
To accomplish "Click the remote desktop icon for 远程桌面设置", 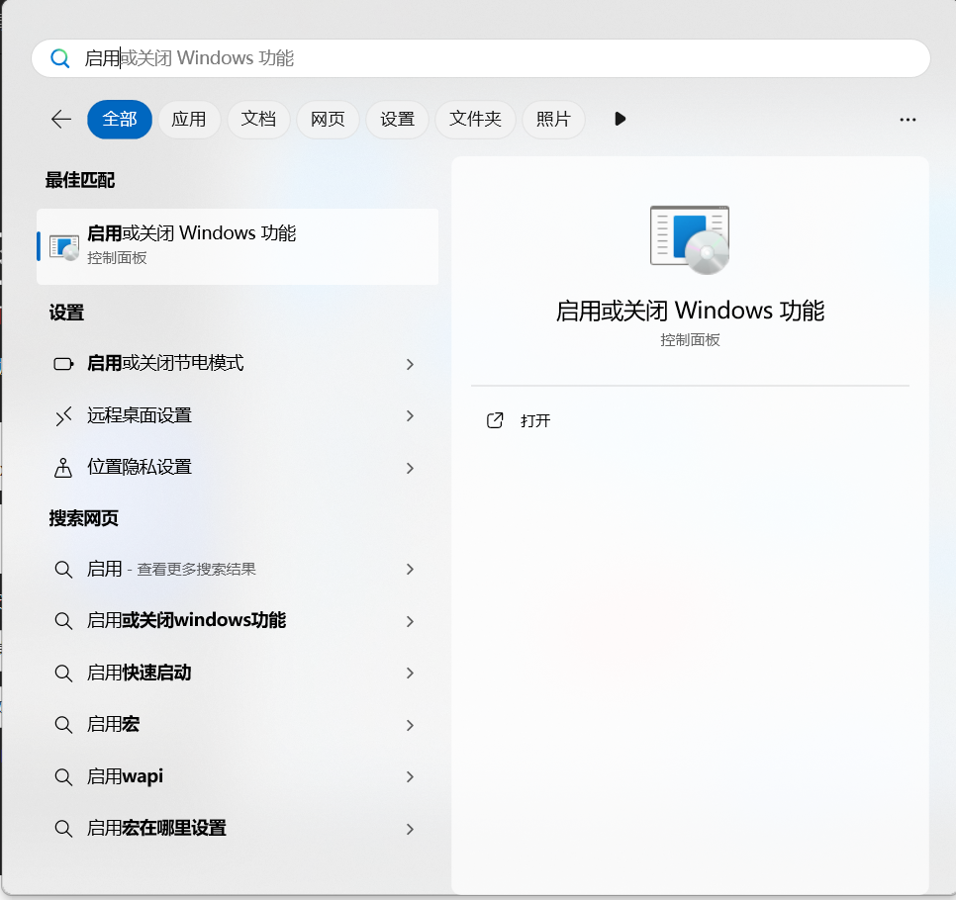I will (63, 416).
